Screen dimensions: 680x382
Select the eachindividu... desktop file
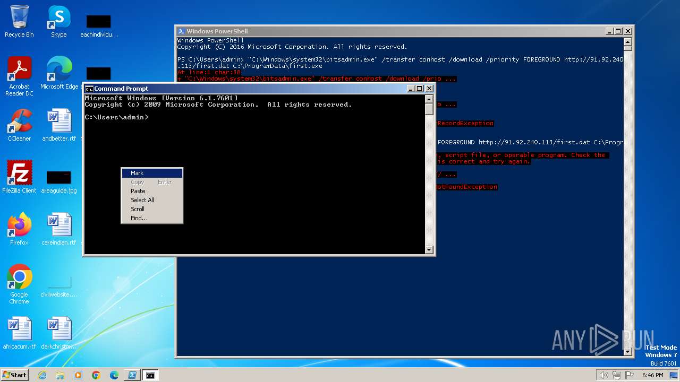click(x=99, y=26)
